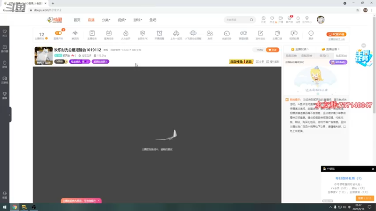Image resolution: width=376 pixels, height=211 pixels.
Task: Click the 开播 camera icon in header
Action: 281,19
